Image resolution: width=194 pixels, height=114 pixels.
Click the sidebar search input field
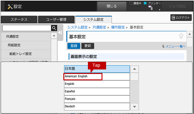[x=27, y=28]
